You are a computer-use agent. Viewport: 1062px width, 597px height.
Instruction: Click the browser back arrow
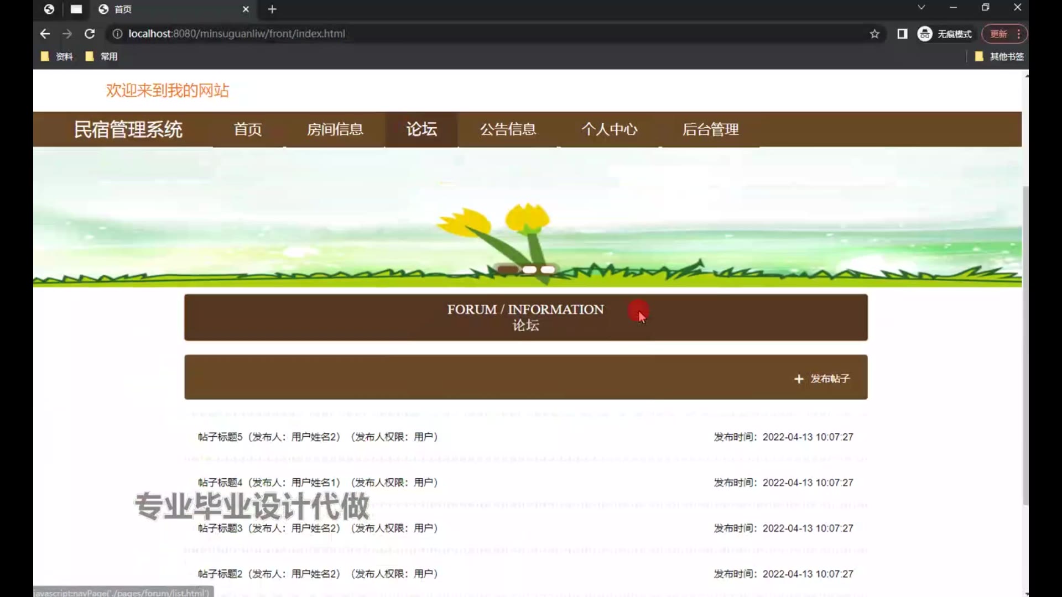(x=45, y=34)
